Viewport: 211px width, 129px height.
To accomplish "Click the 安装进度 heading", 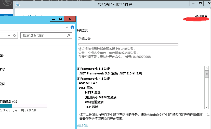I will click(82, 30).
